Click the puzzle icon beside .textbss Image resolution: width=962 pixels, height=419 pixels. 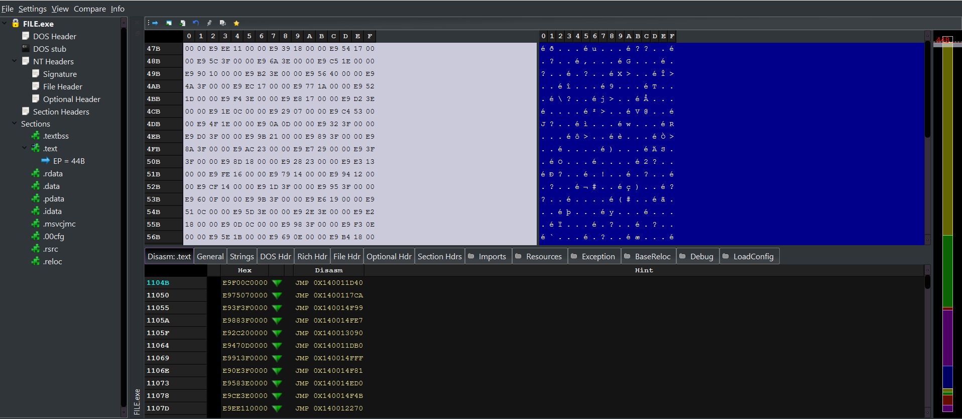tap(36, 136)
